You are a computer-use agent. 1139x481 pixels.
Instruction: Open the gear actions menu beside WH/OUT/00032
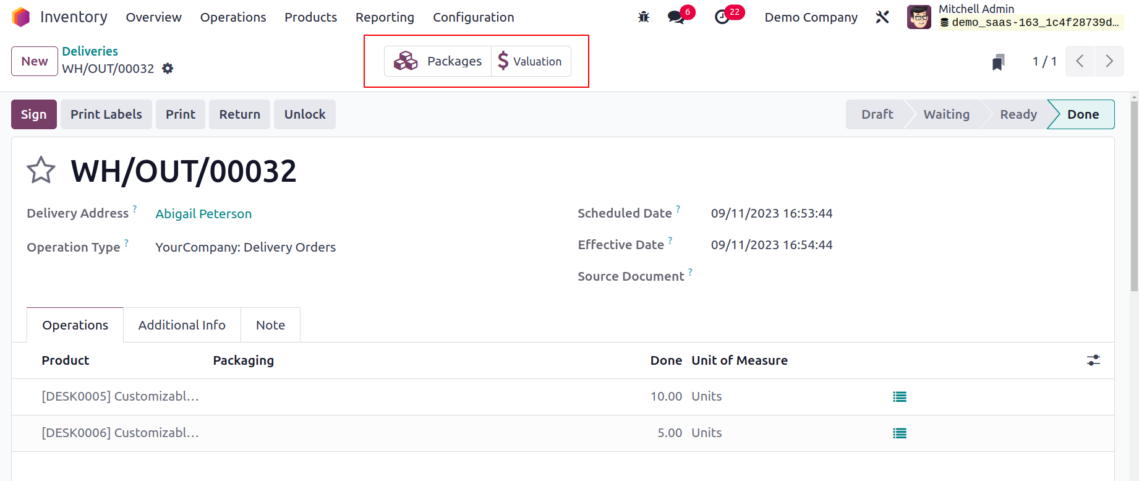[168, 69]
